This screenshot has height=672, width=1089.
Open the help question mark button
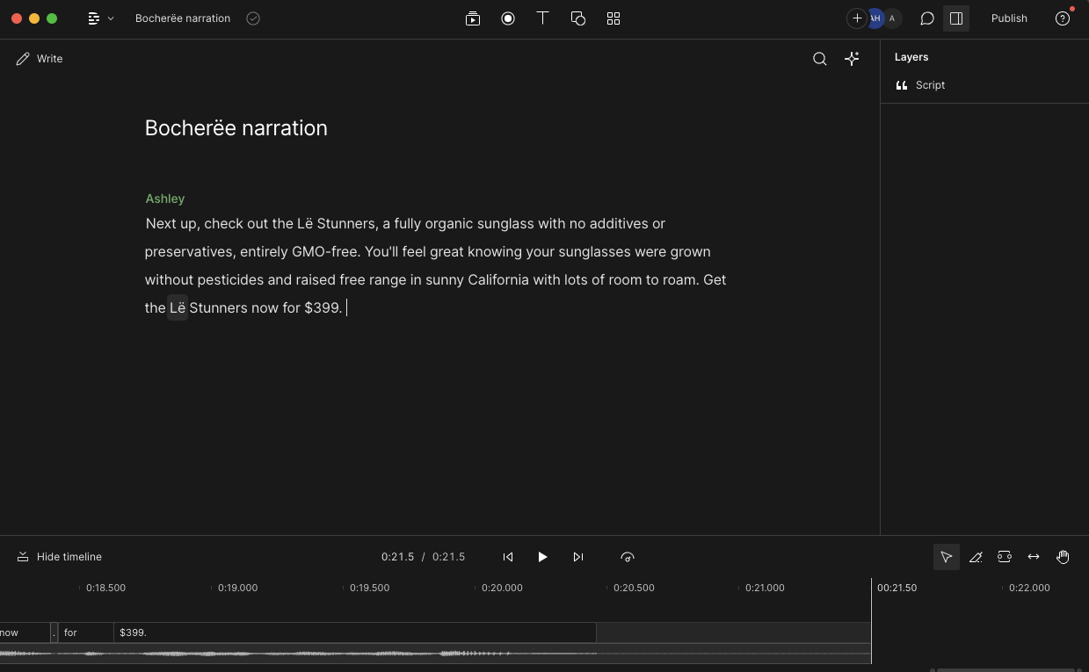coord(1062,18)
